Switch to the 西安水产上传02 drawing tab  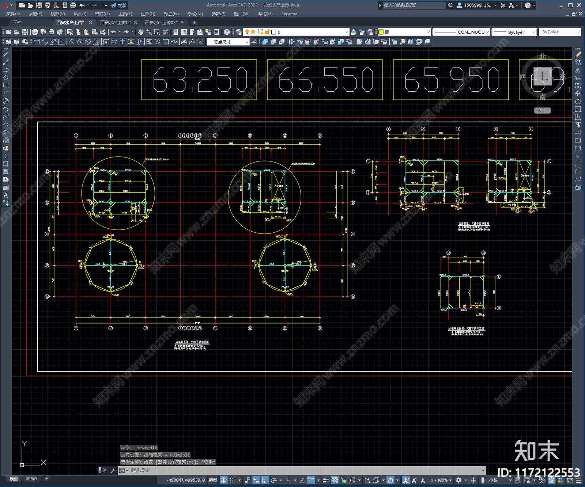pyautogui.click(x=115, y=23)
